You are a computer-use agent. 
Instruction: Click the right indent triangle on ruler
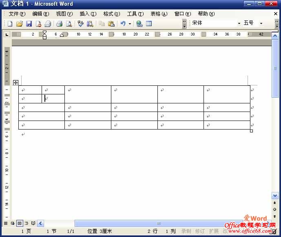tap(62, 35)
